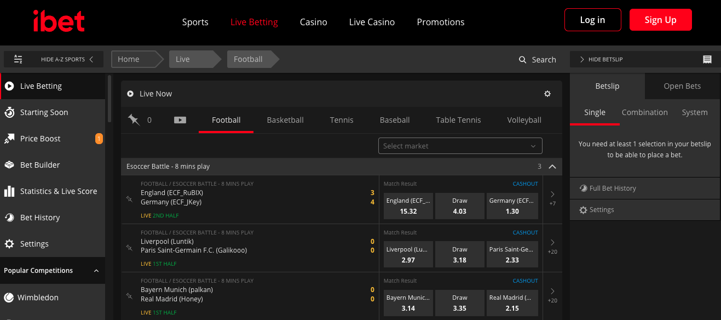Image resolution: width=721 pixels, height=320 pixels.
Task: Click the Statistics & Live Score bar chart icon
Action: [x=9, y=191]
